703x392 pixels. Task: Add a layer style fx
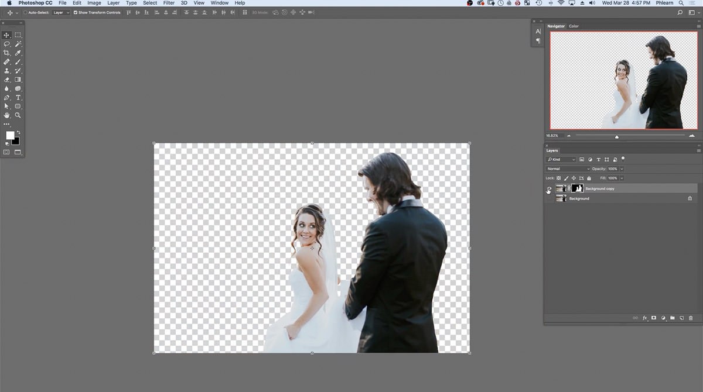645,318
